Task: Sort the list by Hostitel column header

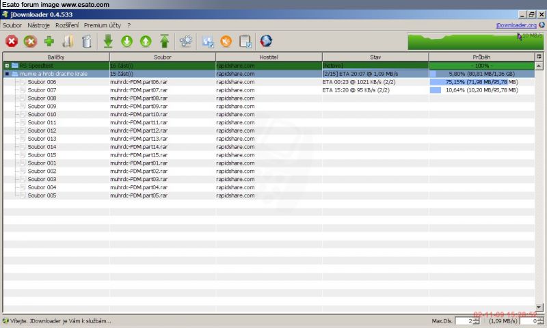Action: click(x=268, y=57)
